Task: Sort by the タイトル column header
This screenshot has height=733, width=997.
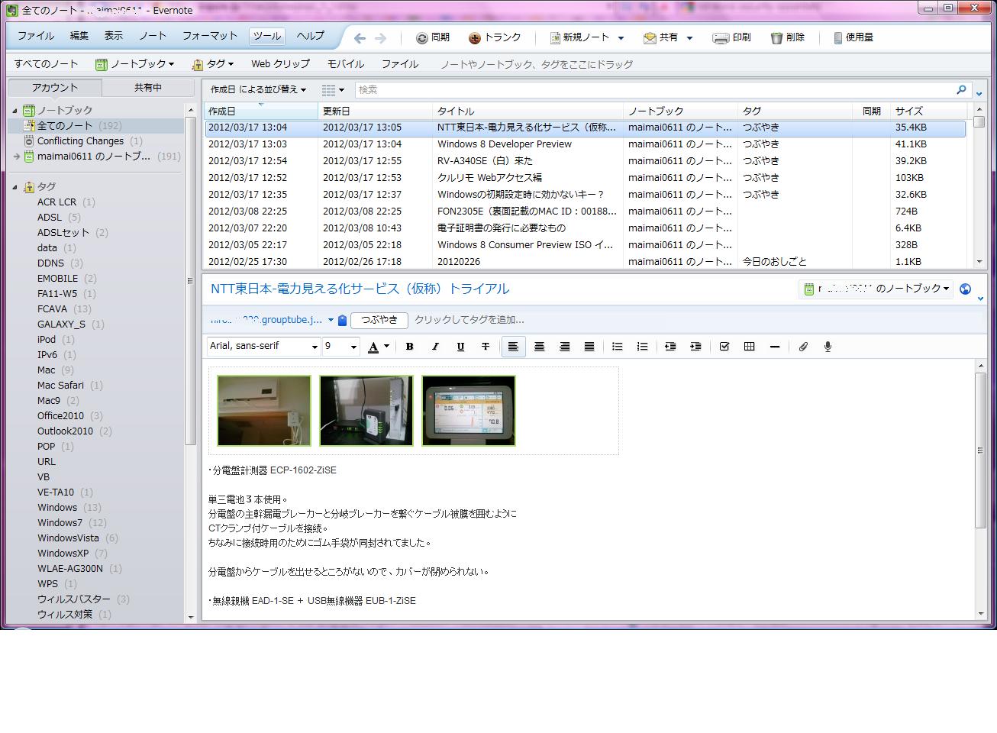Action: 528,111
